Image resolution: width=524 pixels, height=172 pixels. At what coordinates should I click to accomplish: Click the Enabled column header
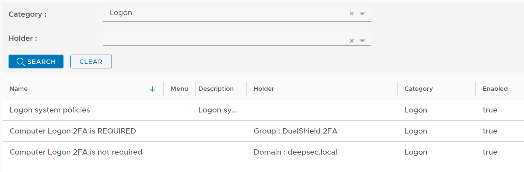click(x=495, y=89)
